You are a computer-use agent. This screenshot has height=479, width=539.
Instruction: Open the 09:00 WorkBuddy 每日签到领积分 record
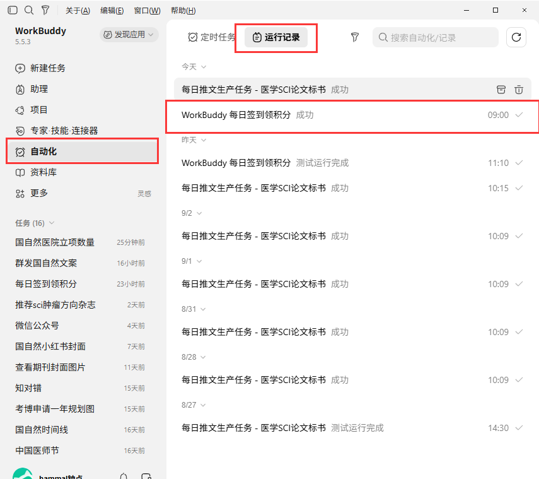(x=352, y=115)
